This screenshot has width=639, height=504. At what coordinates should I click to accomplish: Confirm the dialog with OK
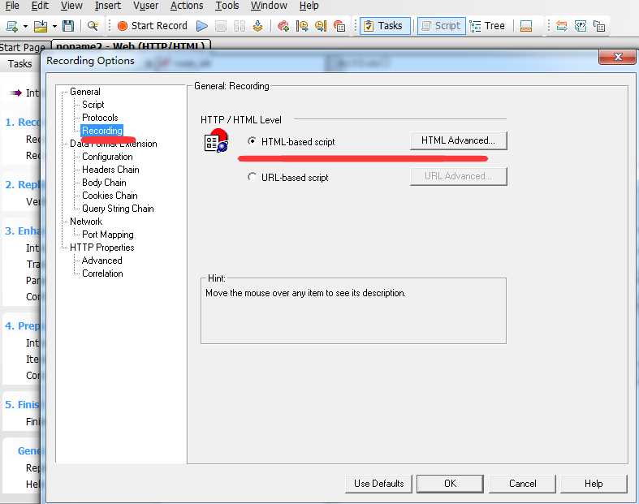tap(450, 484)
